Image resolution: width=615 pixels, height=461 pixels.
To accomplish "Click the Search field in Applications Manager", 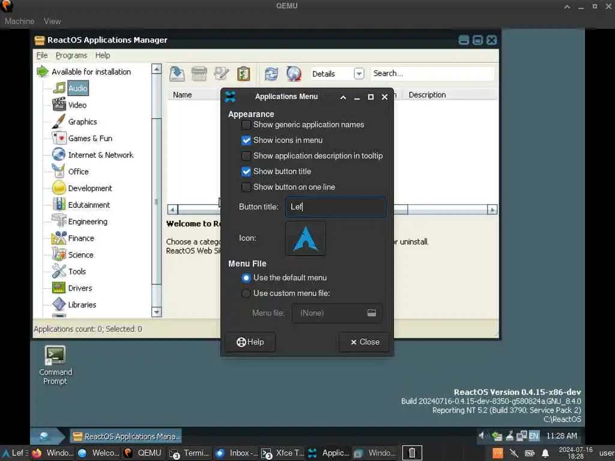I will click(x=432, y=73).
